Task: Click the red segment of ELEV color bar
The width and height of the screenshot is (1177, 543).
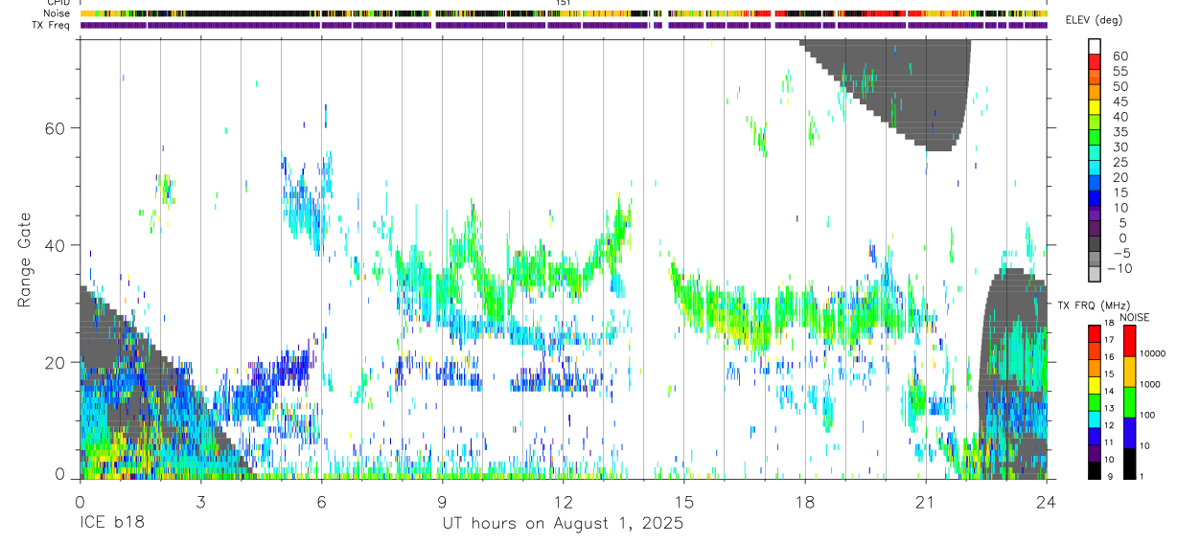Action: (x=1094, y=61)
